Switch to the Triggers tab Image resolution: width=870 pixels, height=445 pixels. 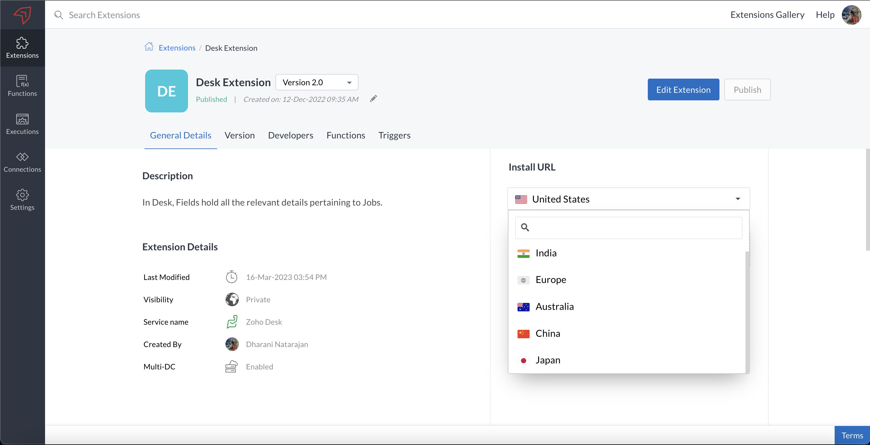point(394,135)
